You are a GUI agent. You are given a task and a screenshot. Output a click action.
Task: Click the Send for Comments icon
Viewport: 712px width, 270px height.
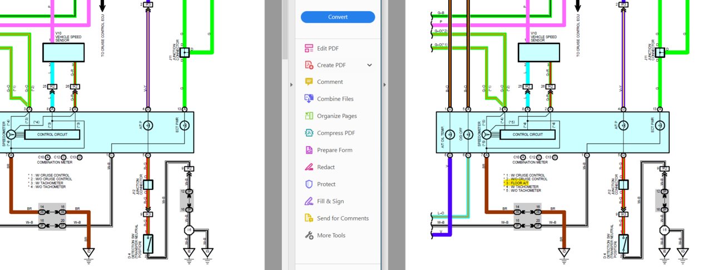coord(309,218)
